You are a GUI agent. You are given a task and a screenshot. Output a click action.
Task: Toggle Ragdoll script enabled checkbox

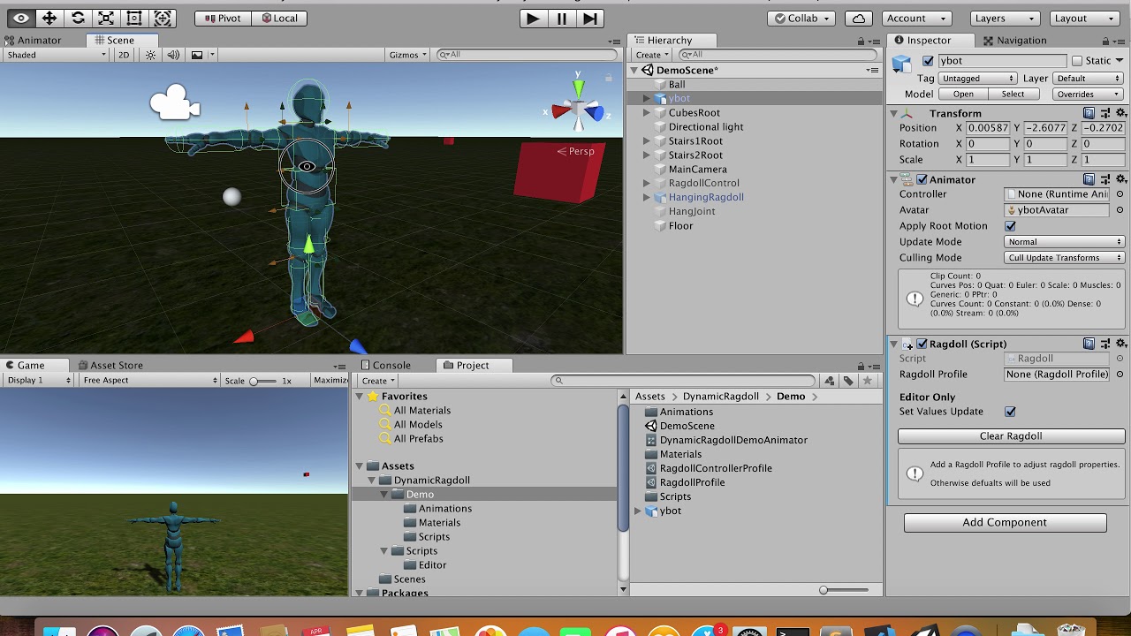point(922,344)
